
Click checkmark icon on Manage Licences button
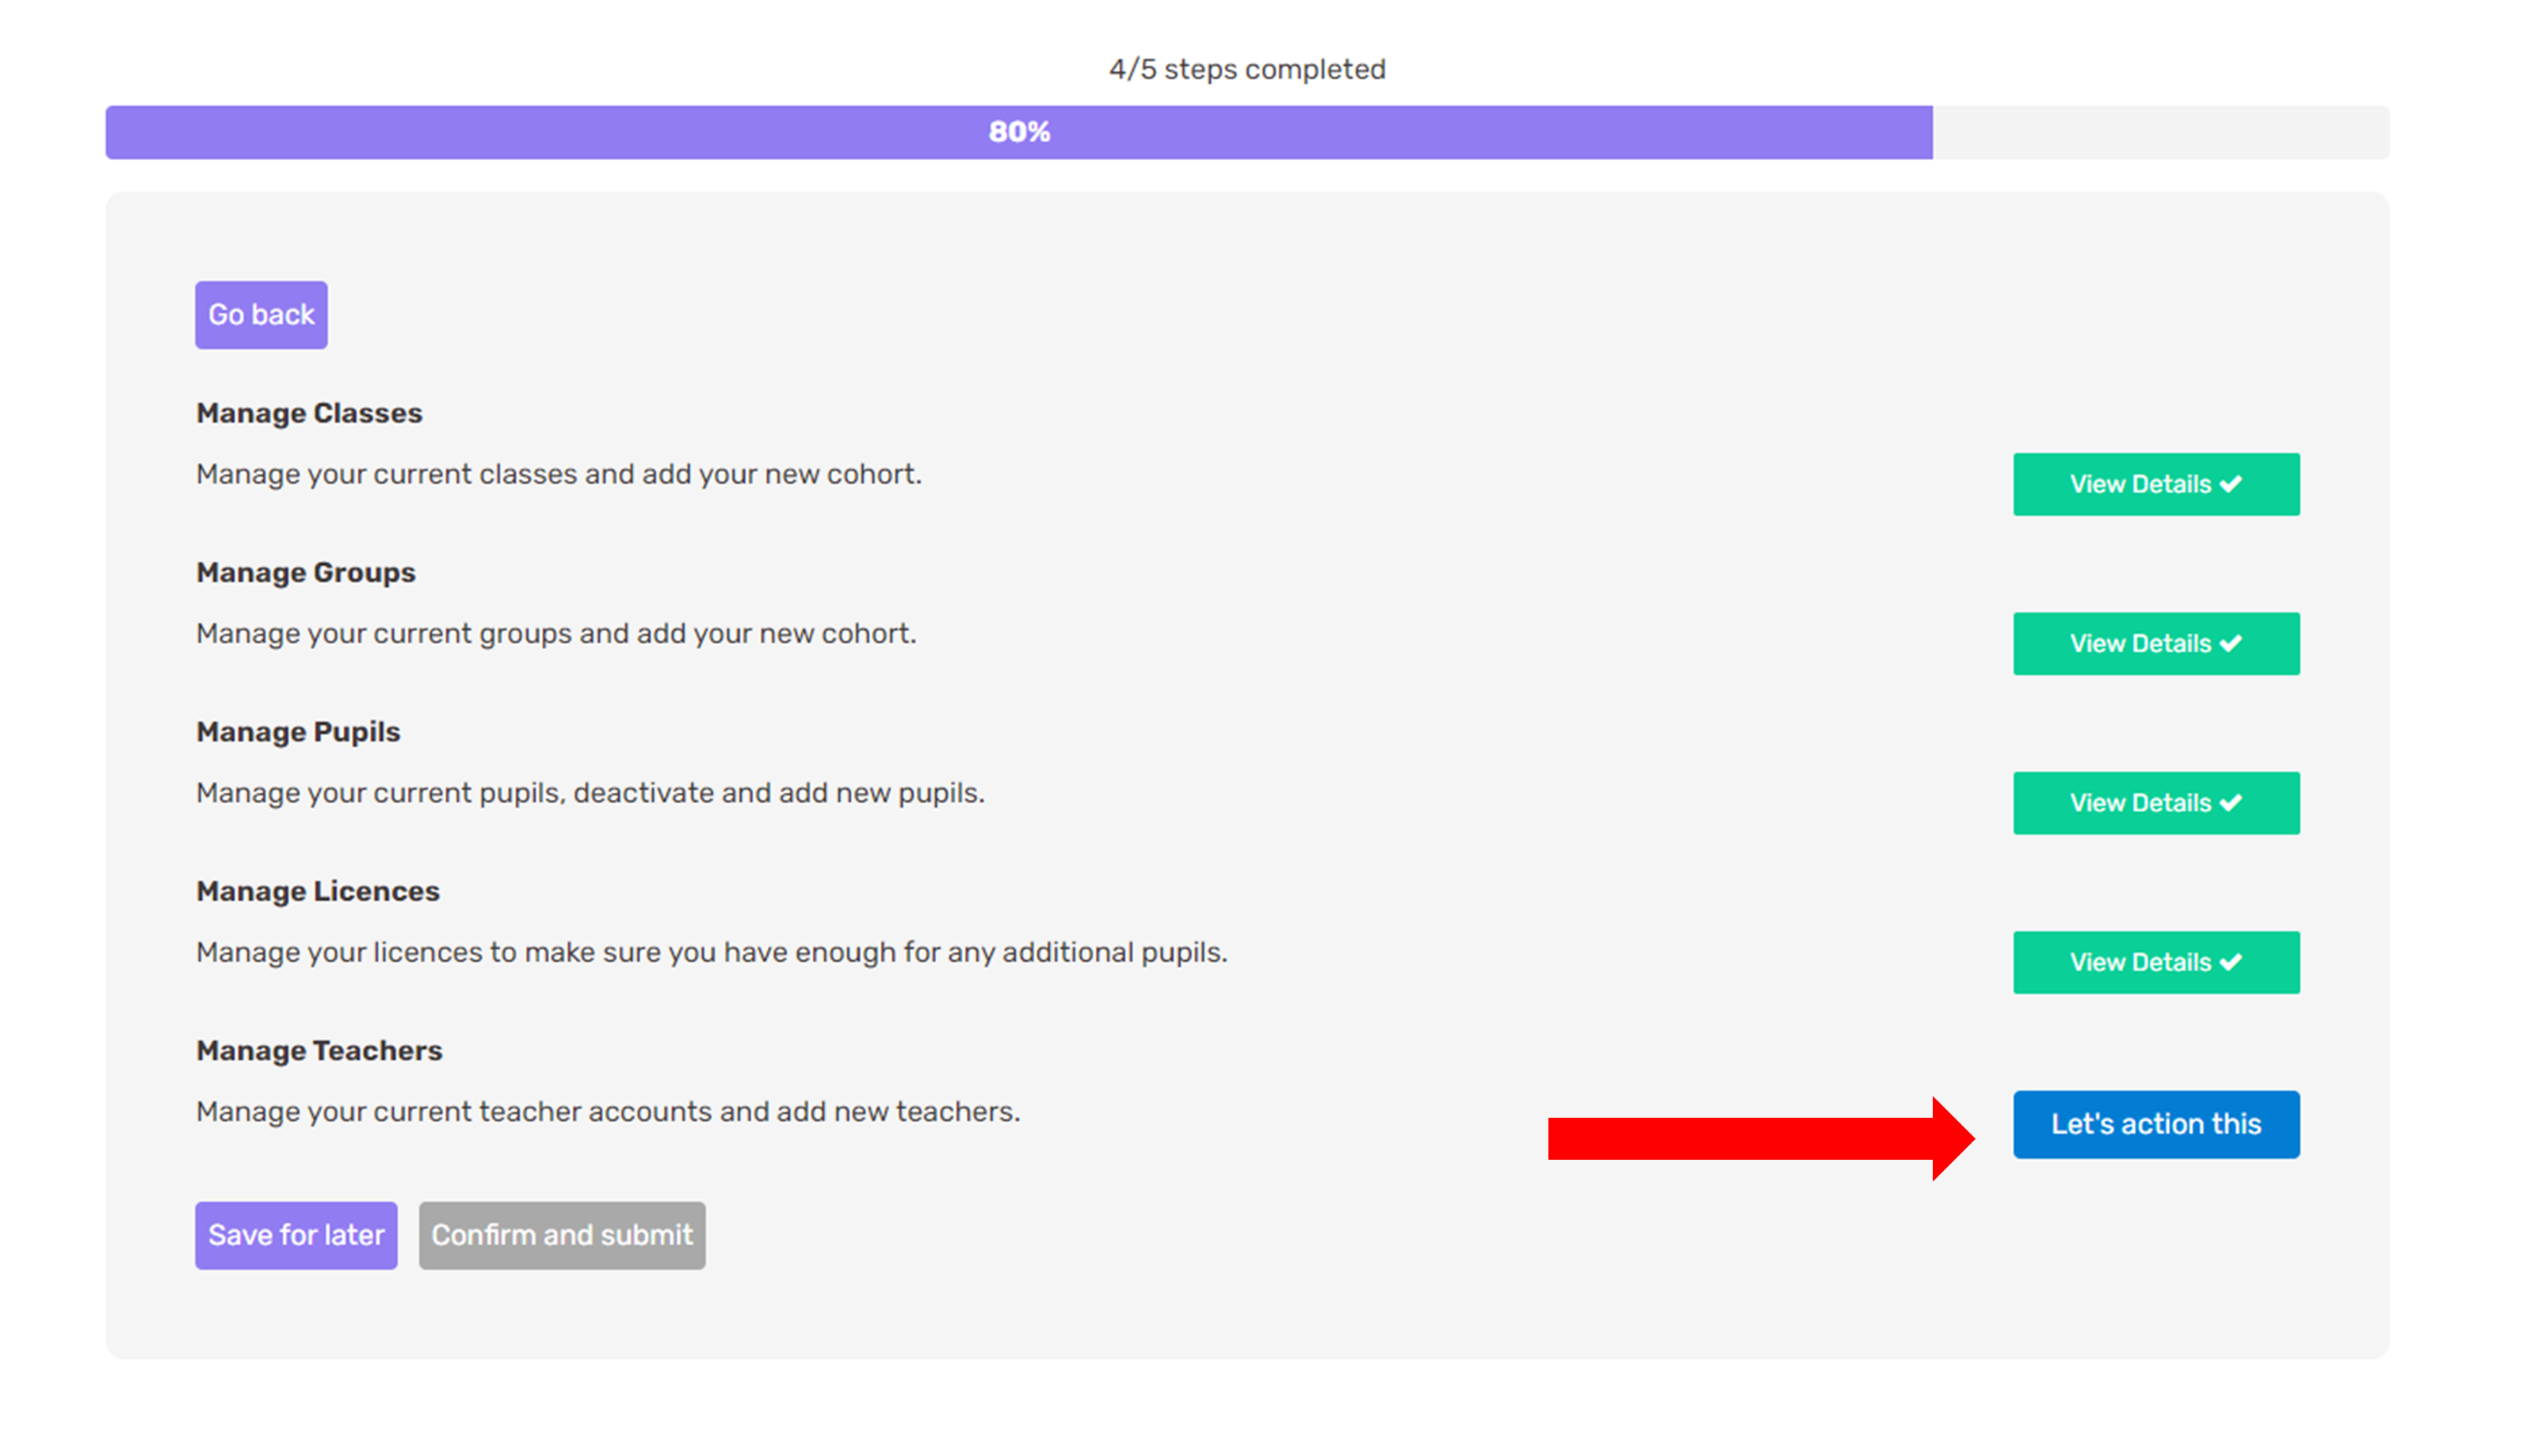[2230, 962]
